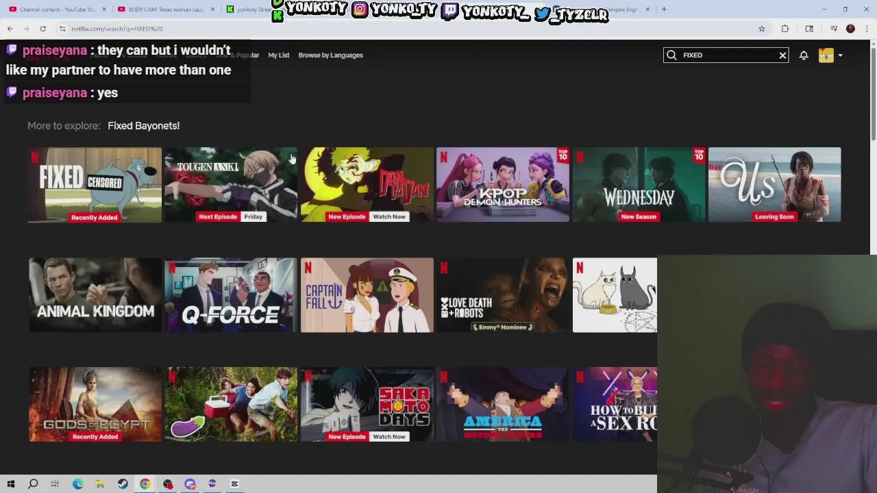Click the Friday badge on Tougen Anki
877x493 pixels.
254,217
